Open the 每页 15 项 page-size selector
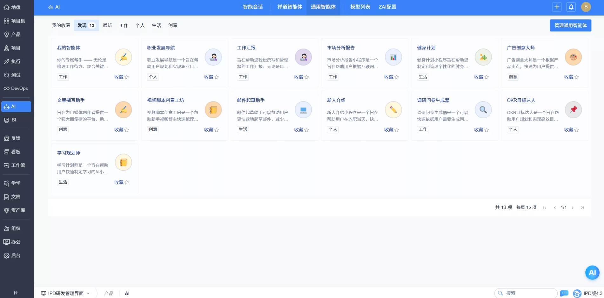Screen dimensions: 604x298 point(526,207)
